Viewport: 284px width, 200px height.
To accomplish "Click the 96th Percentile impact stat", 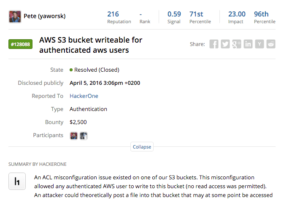I will [x=264, y=17].
